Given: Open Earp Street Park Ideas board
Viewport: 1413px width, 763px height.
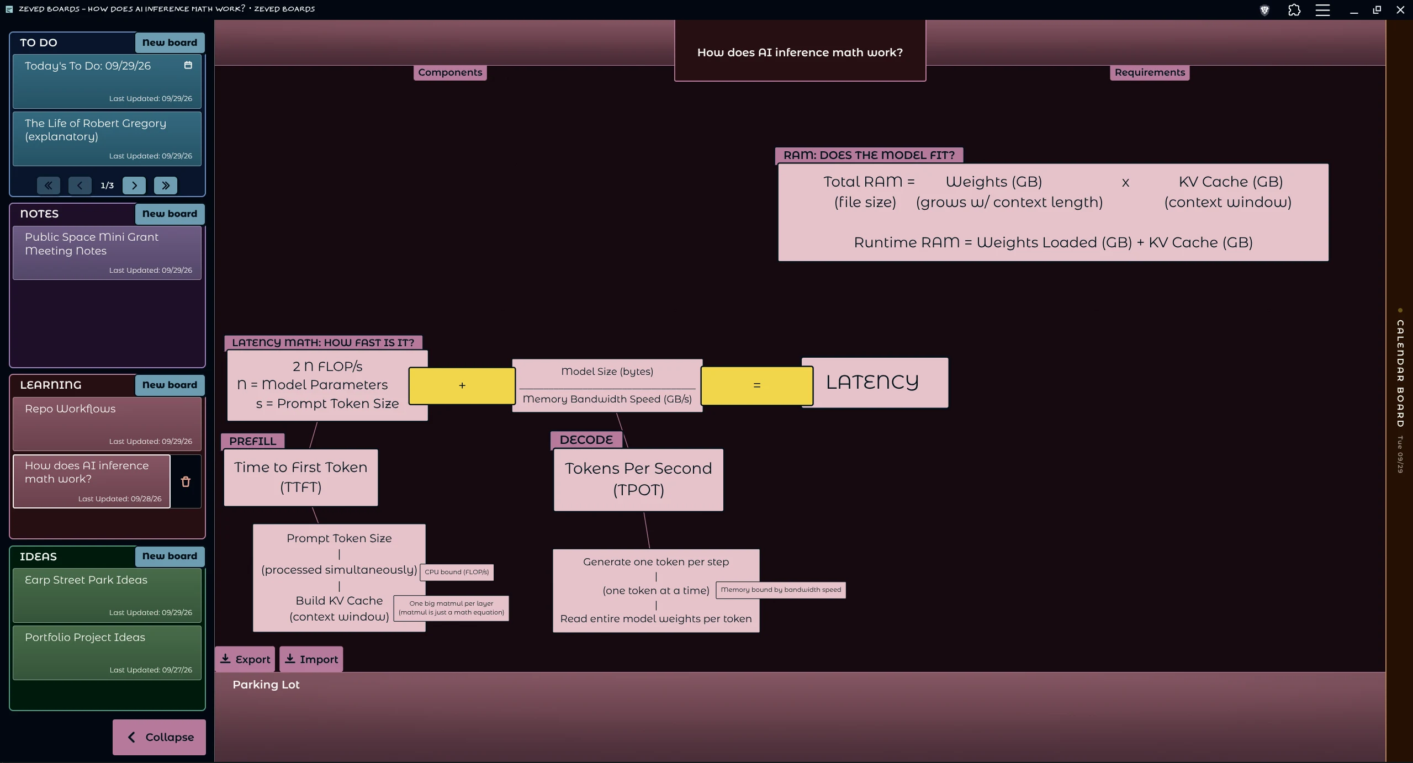Looking at the screenshot, I should 107,595.
